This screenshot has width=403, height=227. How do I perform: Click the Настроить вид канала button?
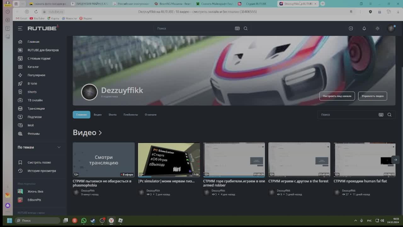[x=337, y=96]
